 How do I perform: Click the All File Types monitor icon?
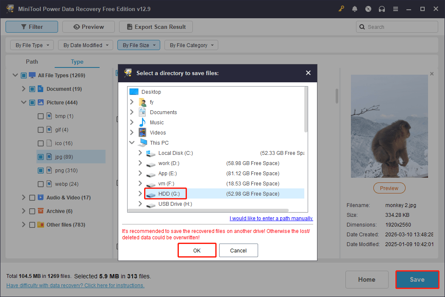[x=32, y=75]
